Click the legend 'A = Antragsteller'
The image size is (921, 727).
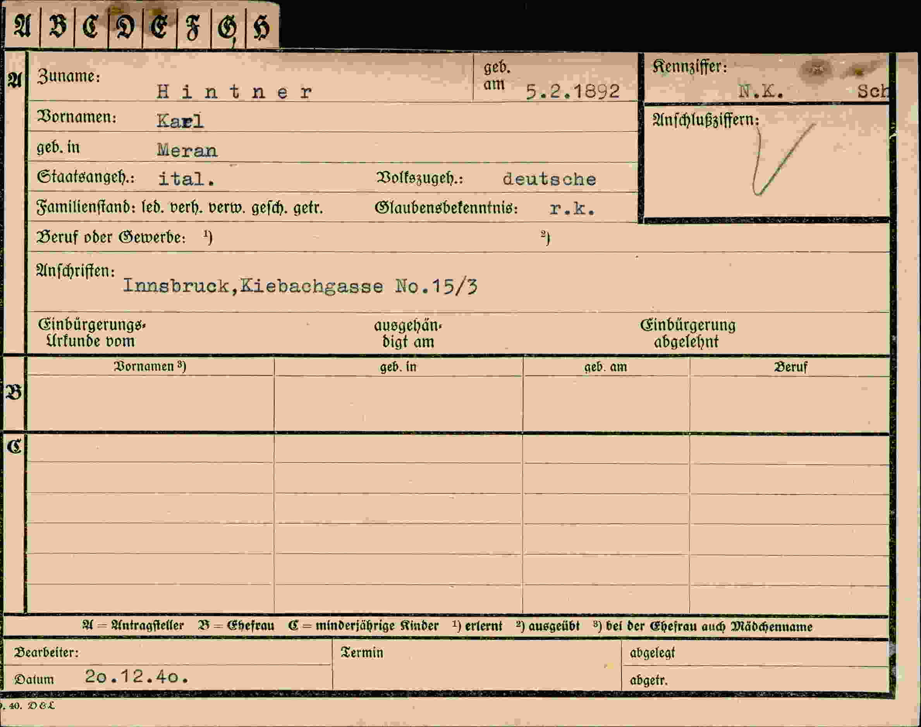[x=133, y=625]
